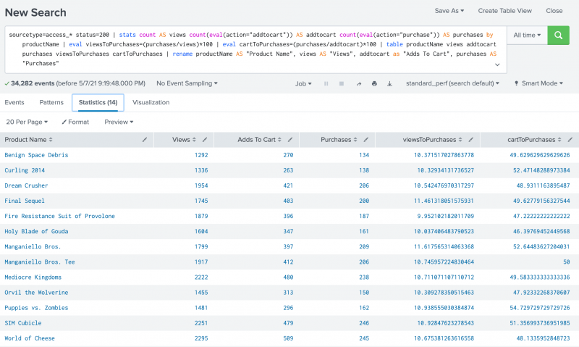Edit the Adds To Cart column pencil
The width and height of the screenshot is (579, 347).
pos(290,140)
